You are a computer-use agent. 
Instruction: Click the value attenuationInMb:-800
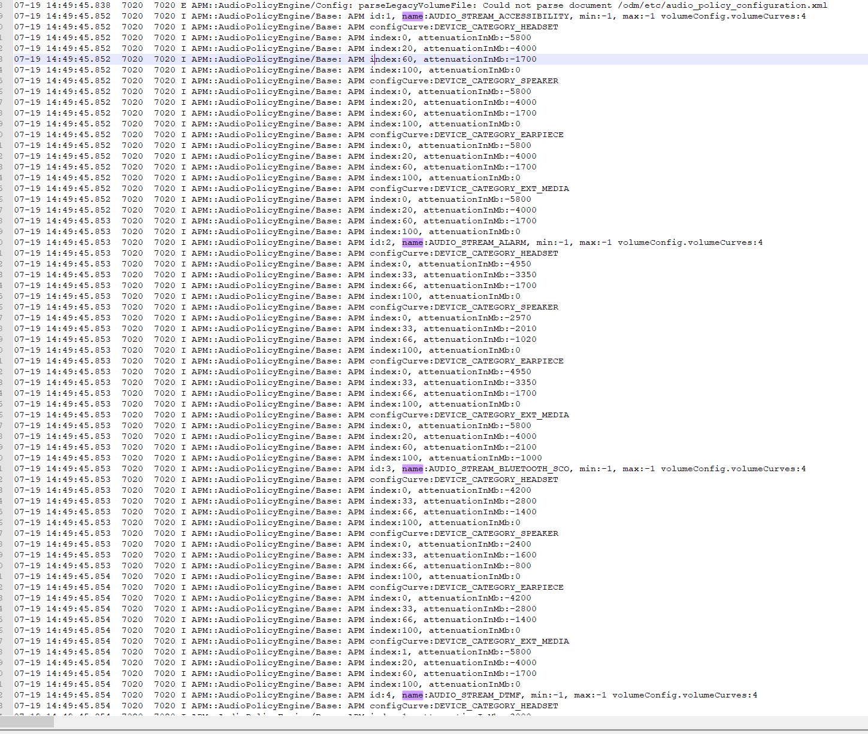click(477, 566)
